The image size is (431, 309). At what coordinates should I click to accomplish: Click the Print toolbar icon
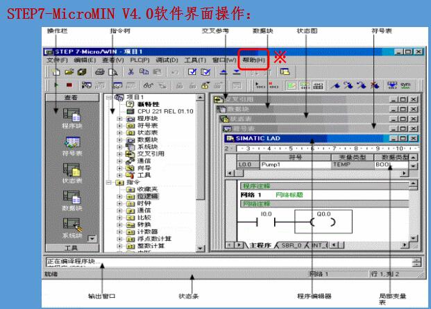100,72
